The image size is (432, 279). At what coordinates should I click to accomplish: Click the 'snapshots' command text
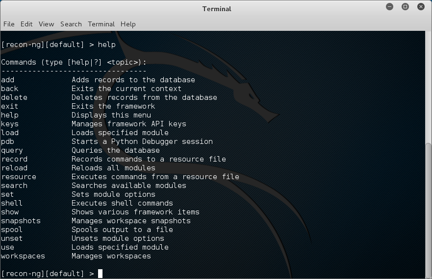pos(21,221)
